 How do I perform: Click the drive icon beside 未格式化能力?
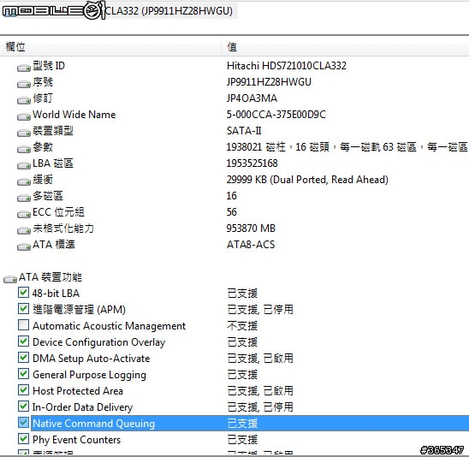[24, 230]
